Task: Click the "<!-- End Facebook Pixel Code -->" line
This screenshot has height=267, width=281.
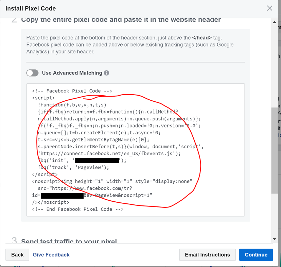Action: (78, 209)
